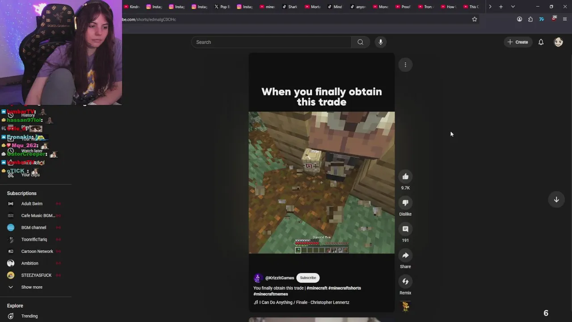Switch to the Mind TikTok tab
The height and width of the screenshot is (322, 572).
click(x=335, y=7)
